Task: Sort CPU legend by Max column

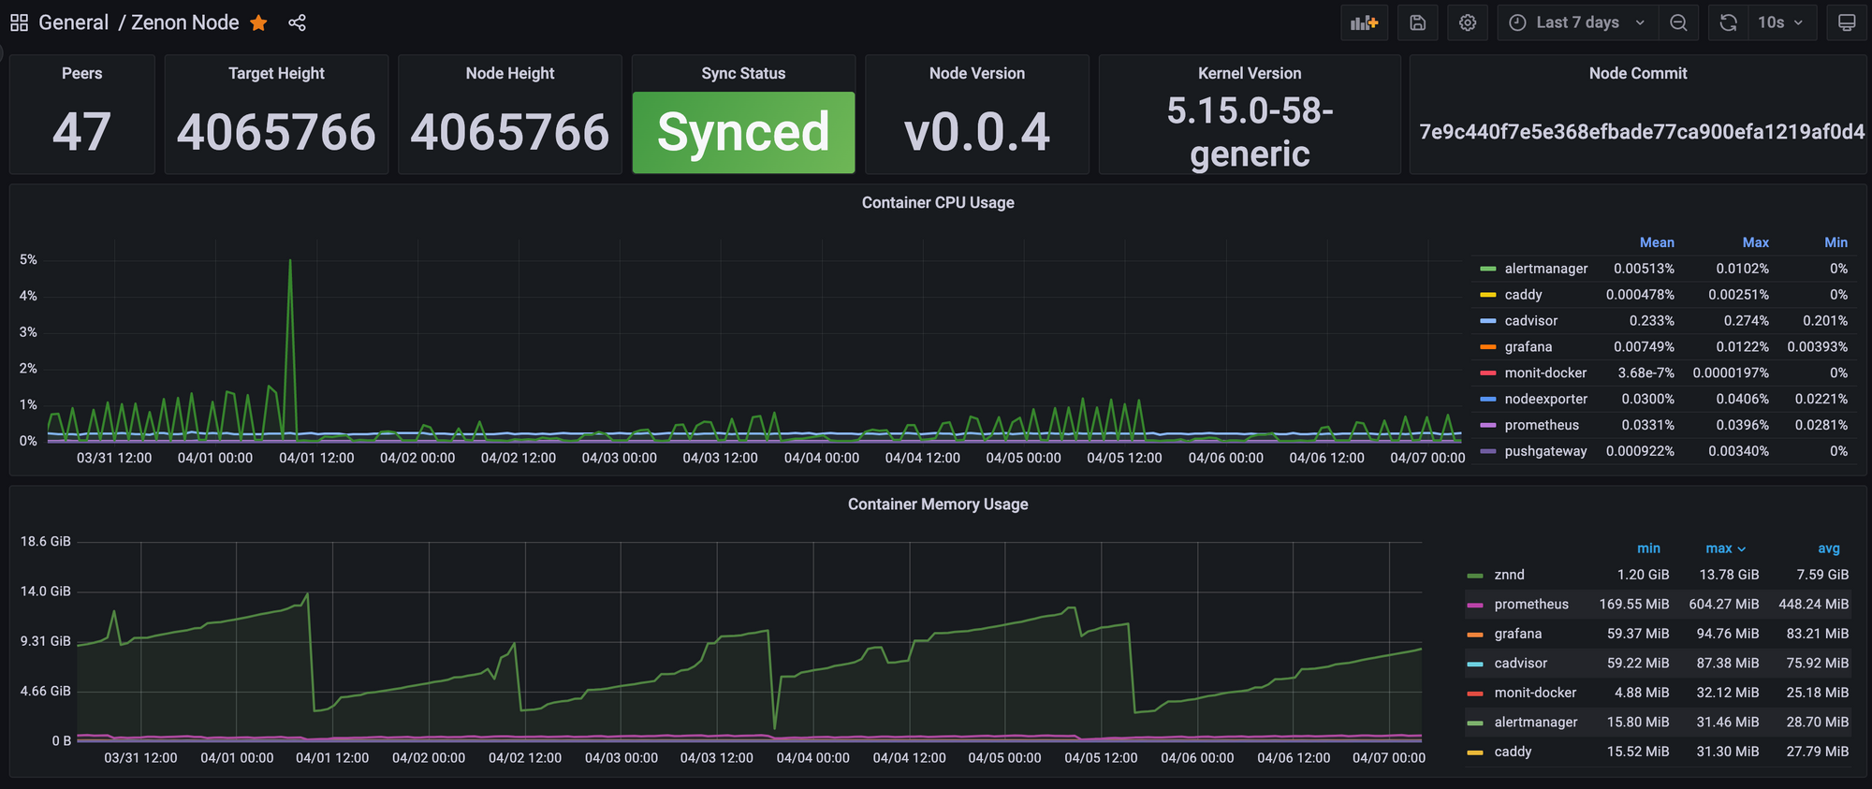Action: [1755, 242]
